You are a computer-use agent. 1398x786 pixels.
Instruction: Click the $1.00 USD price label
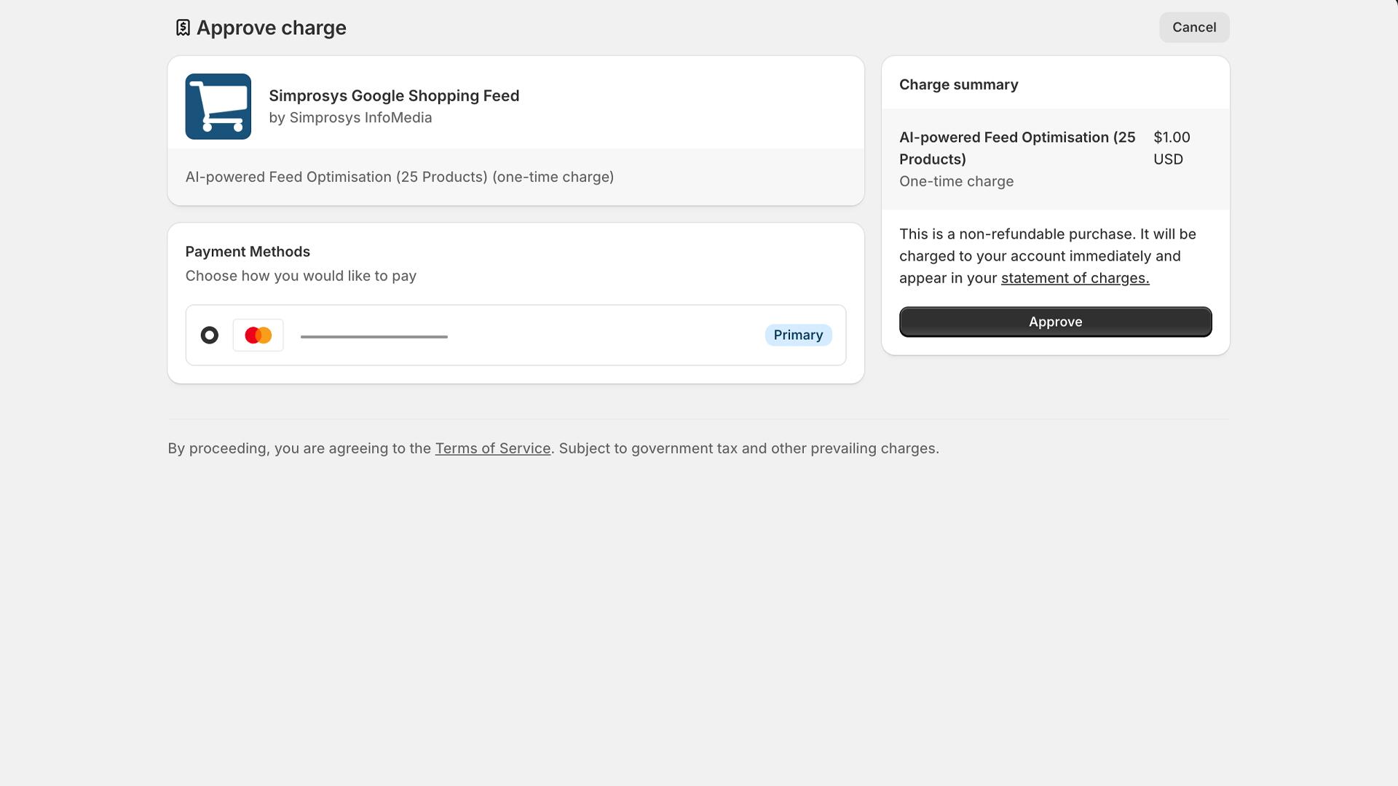click(x=1172, y=148)
